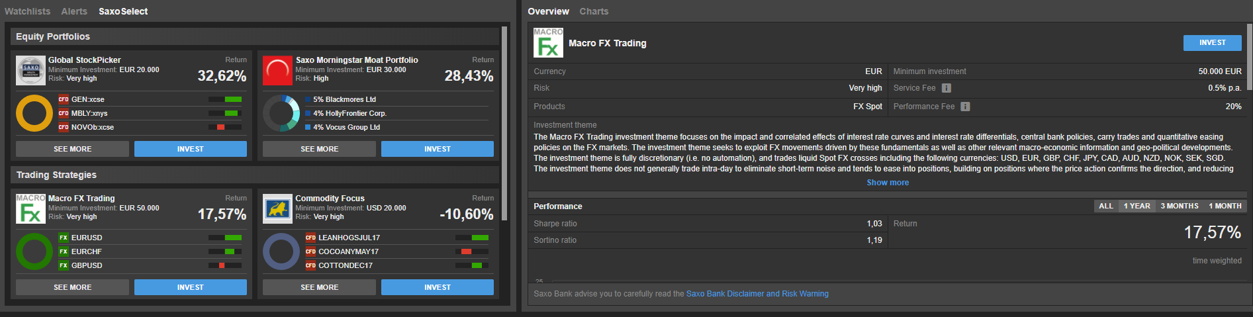Invest in Saxo Morningstar Moat Portfolio
Viewport: 1253px width, 317px height.
click(x=438, y=149)
